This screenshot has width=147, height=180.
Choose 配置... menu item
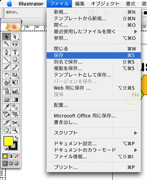(94, 105)
